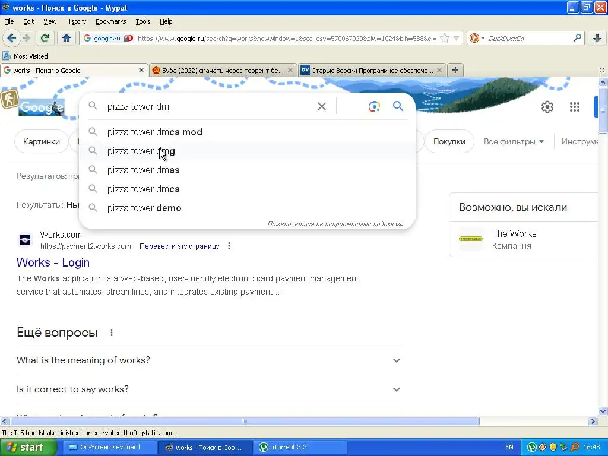Open the URL history dropdown arrow
This screenshot has height=456, width=608.
point(457,39)
